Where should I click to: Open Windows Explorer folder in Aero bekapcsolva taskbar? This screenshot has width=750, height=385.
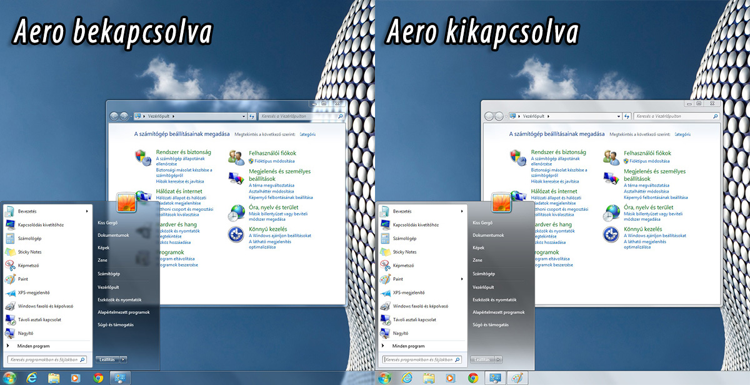coord(54,378)
